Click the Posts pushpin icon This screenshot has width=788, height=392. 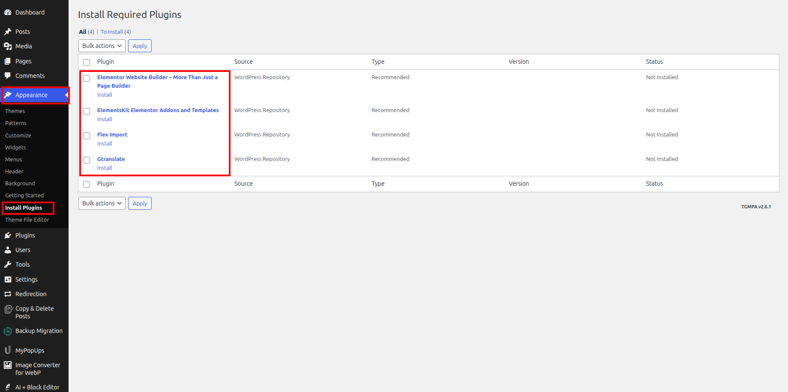tap(8, 32)
